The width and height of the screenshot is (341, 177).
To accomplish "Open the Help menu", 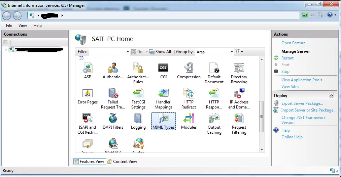I will click(x=37, y=26).
